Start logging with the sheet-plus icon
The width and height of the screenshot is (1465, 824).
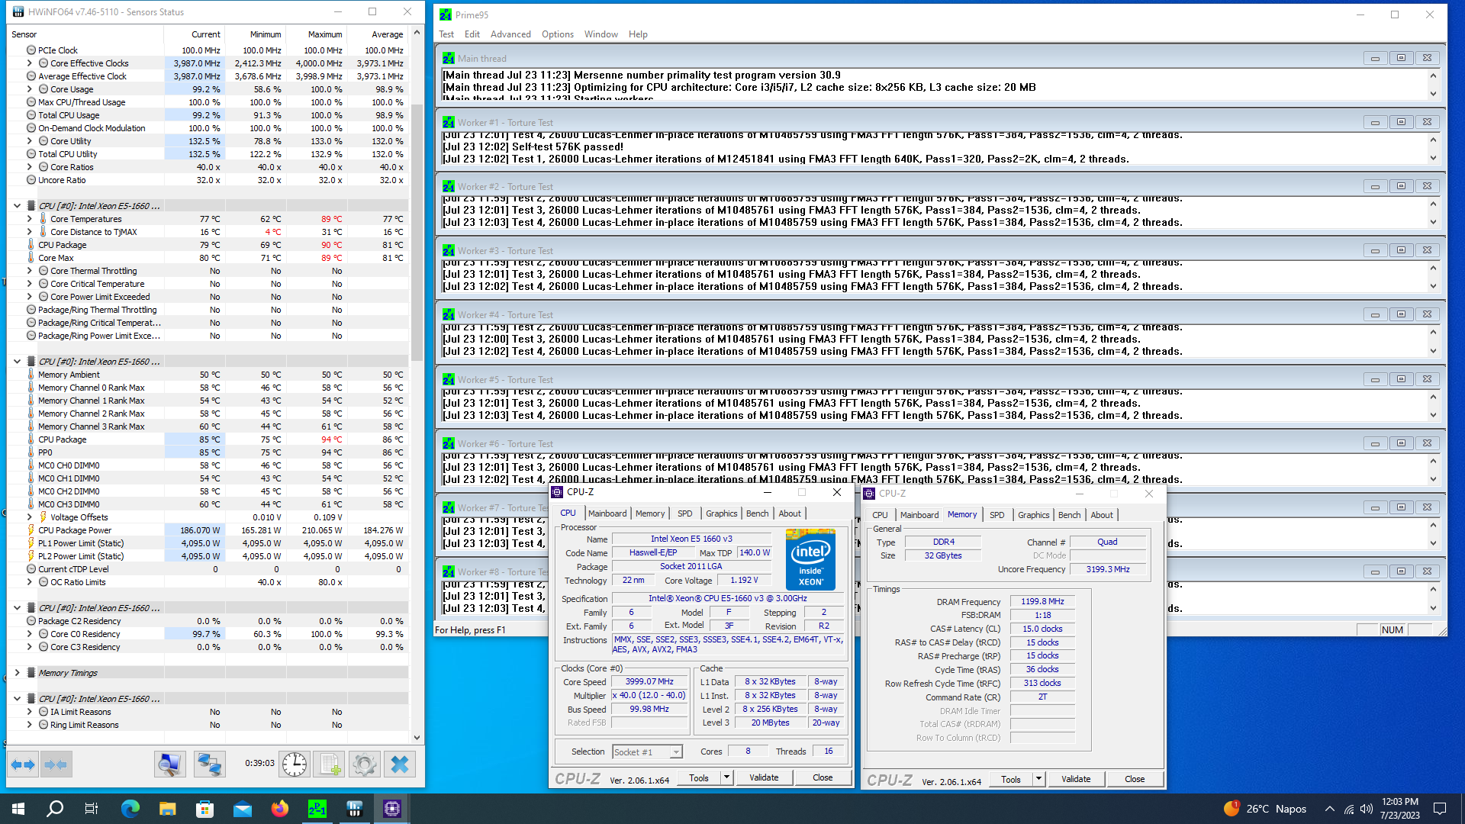330,764
